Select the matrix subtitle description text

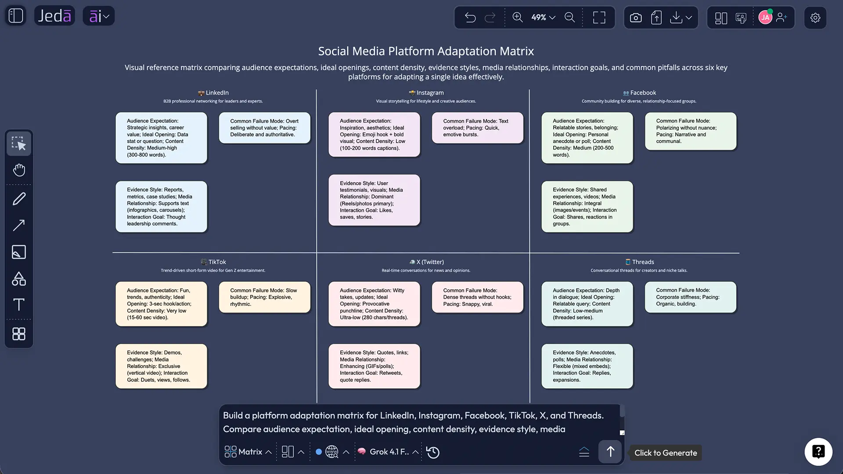click(426, 72)
